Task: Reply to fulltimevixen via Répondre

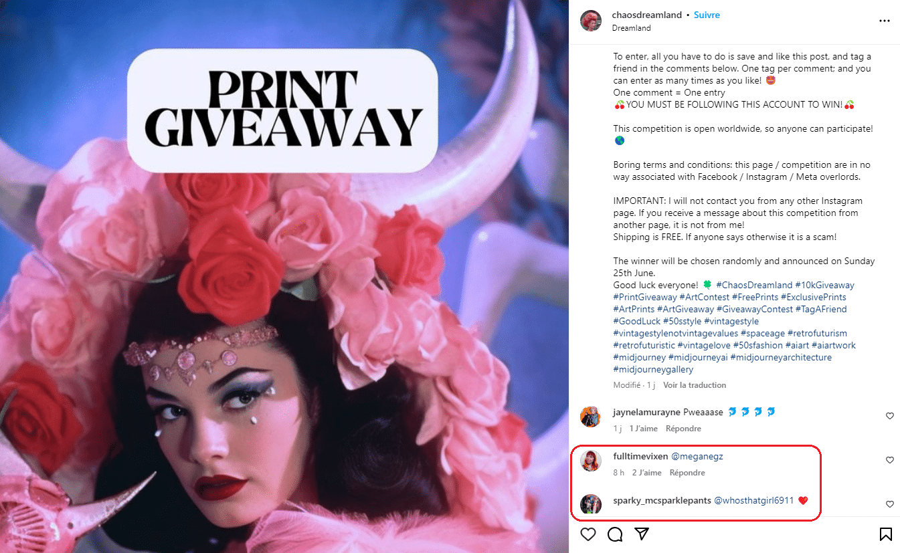Action: click(x=687, y=473)
